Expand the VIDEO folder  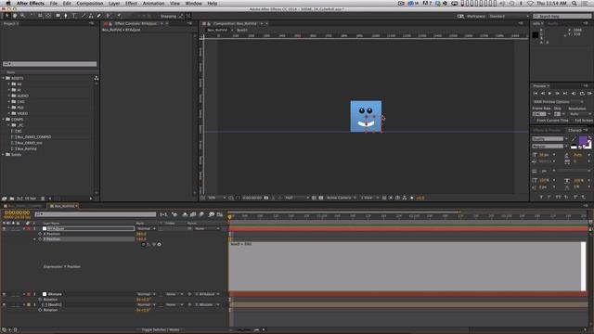pyautogui.click(x=9, y=113)
